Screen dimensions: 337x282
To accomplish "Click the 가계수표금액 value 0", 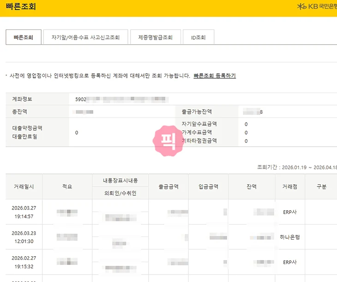I will [246, 133].
